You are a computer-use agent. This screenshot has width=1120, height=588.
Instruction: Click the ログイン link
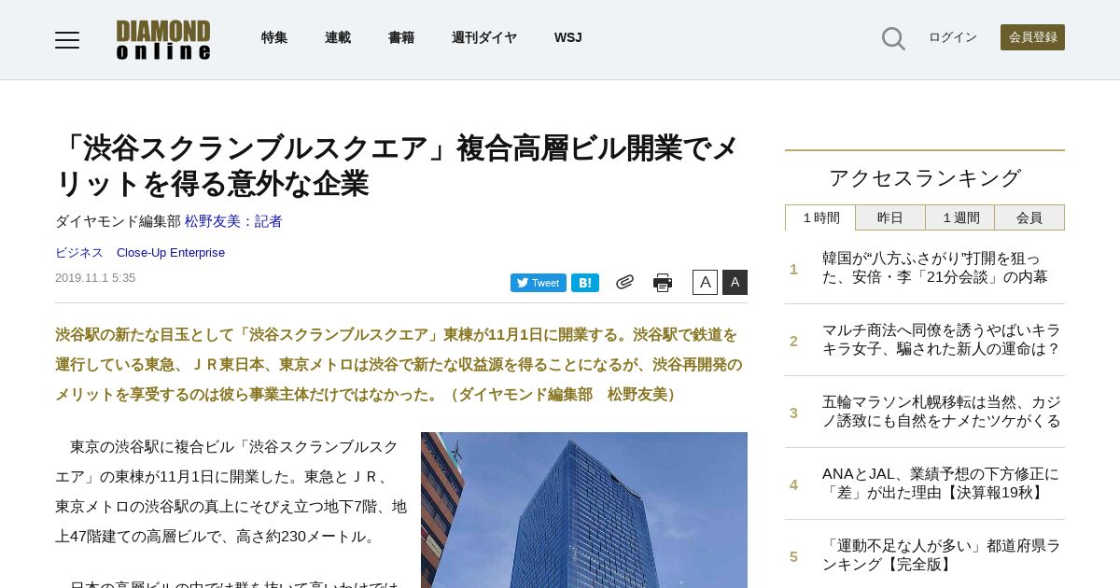coord(953,37)
